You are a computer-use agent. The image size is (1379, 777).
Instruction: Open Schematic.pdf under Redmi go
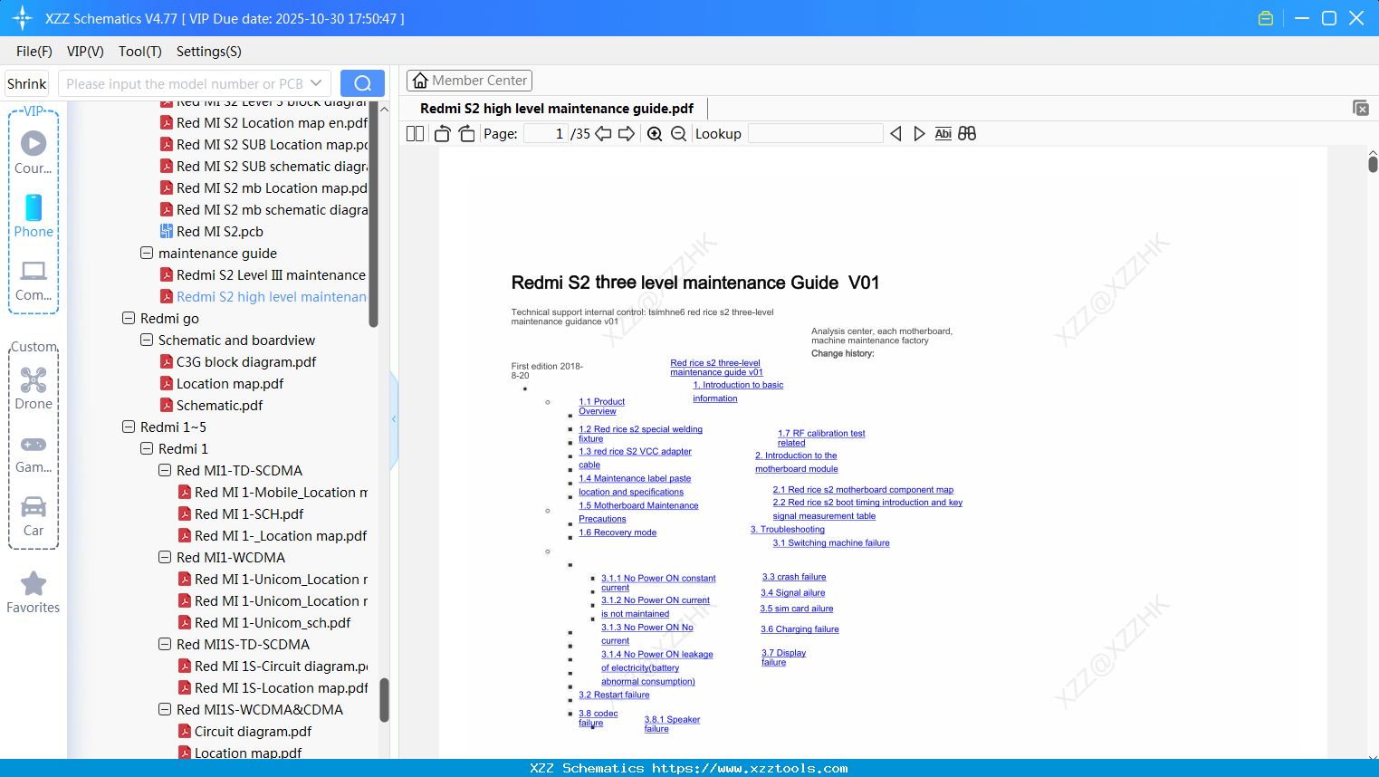212,405
